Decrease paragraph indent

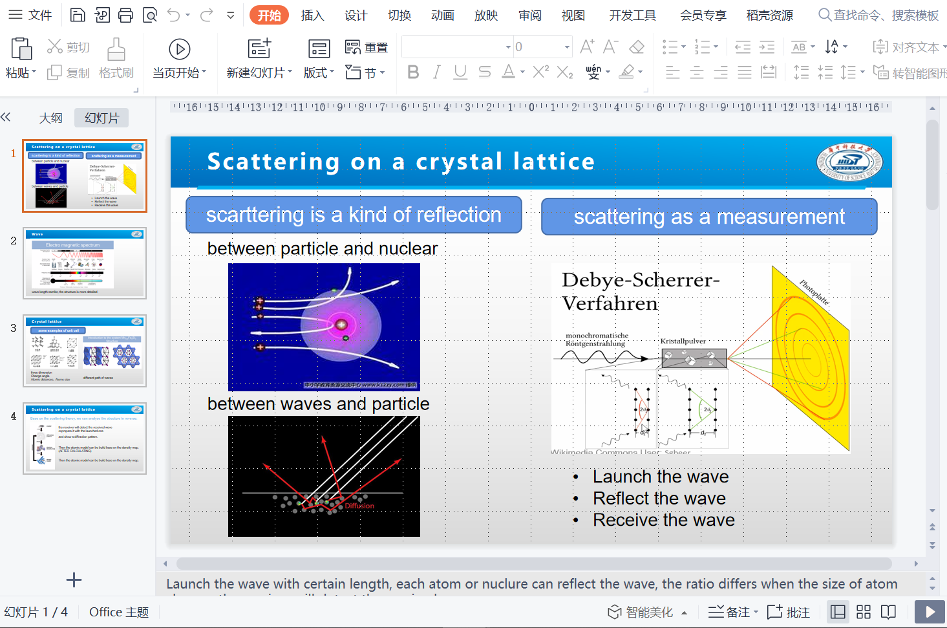[x=743, y=47]
